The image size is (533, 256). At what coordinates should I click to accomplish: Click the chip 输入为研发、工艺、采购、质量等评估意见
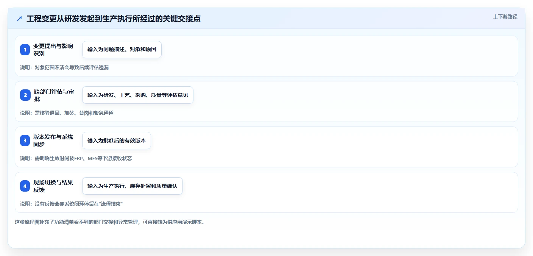pos(138,95)
